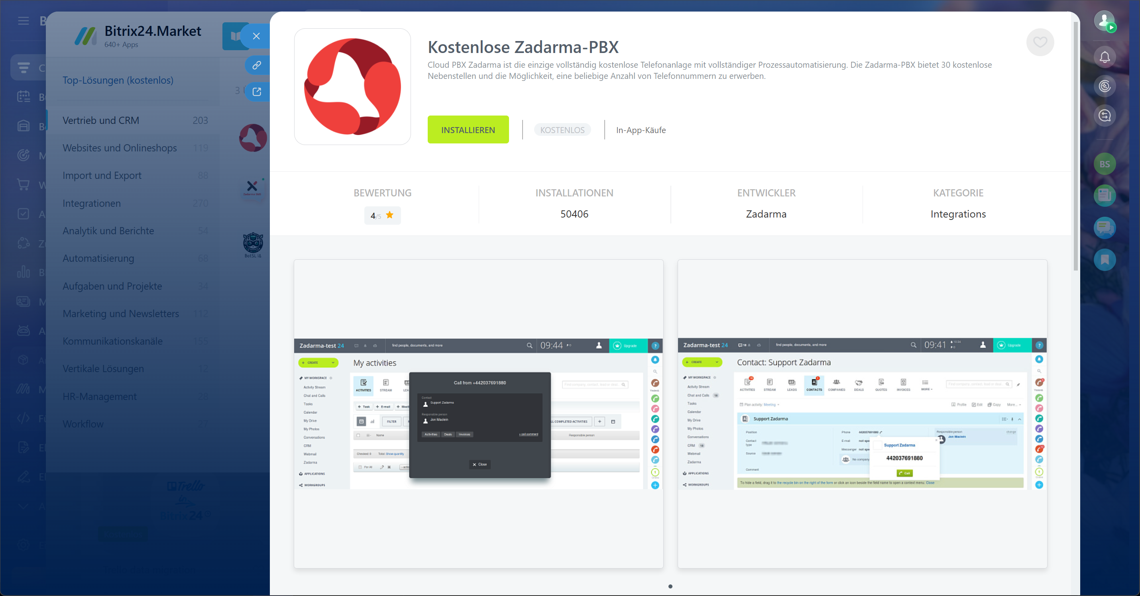Open the My activities screenshot
This screenshot has height=596, width=1140.
coord(478,414)
